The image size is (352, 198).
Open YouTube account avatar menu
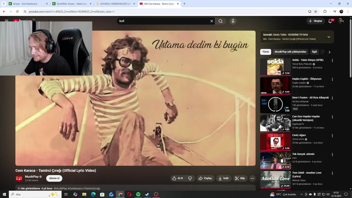[x=341, y=21]
